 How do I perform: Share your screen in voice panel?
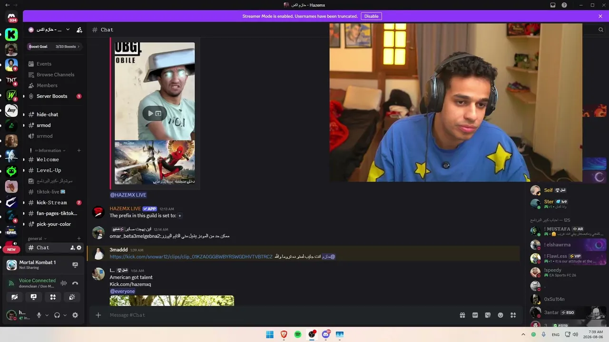pos(34,297)
